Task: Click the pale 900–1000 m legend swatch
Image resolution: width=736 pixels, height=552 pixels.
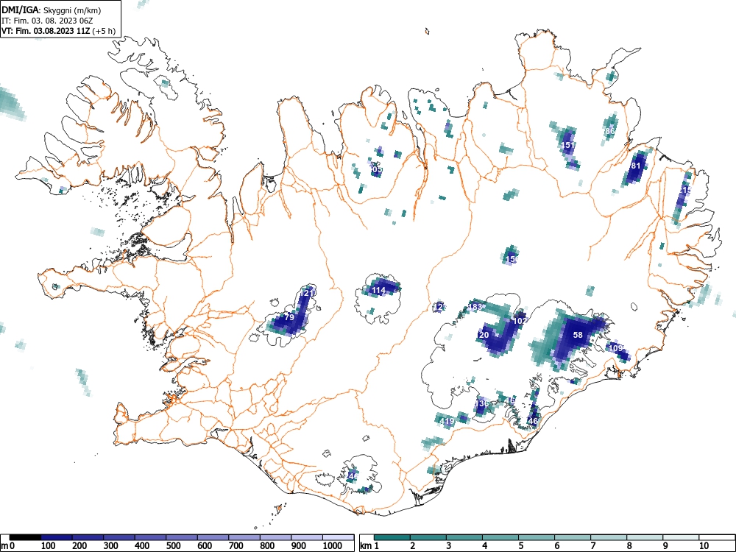Action: [307, 537]
